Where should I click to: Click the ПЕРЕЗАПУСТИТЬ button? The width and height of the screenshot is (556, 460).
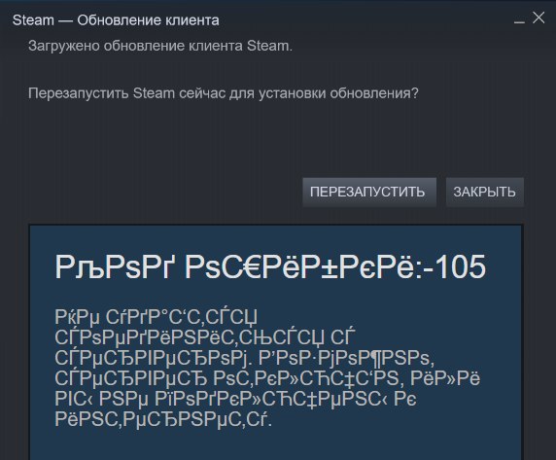[369, 192]
